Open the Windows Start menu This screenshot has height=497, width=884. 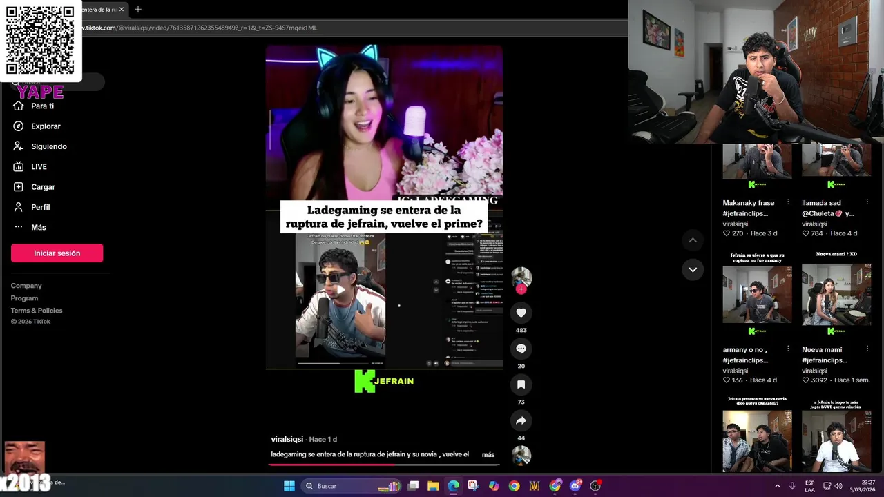click(289, 486)
